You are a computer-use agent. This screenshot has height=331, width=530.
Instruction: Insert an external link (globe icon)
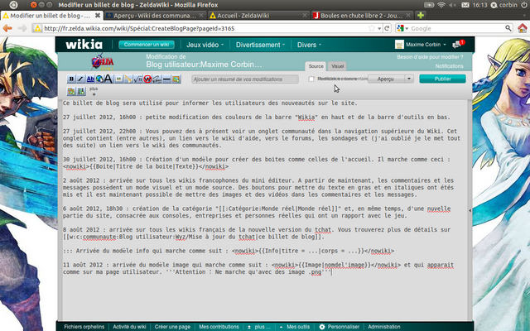pyautogui.click(x=99, y=79)
